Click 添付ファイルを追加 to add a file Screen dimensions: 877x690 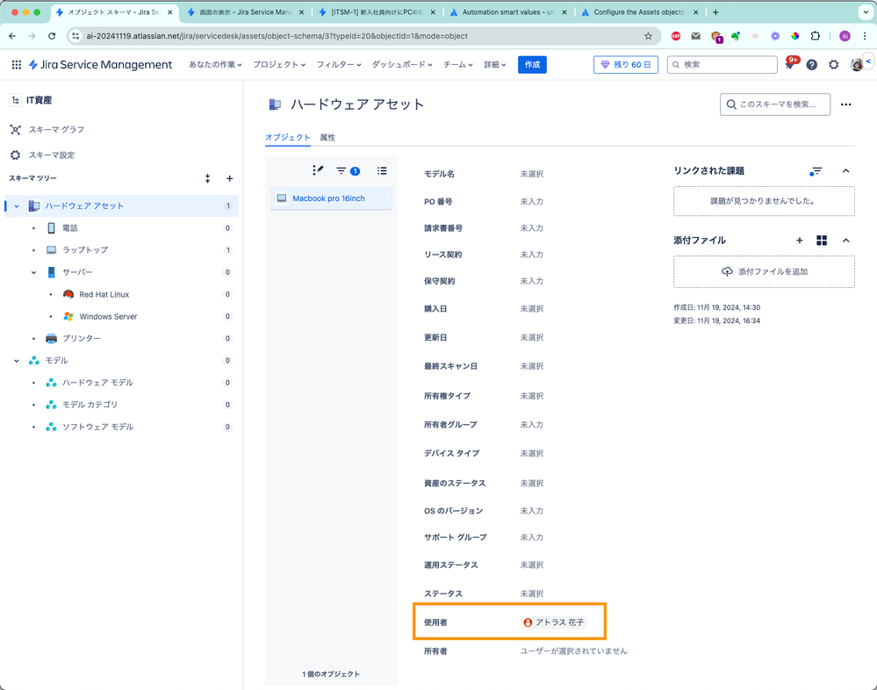(x=764, y=271)
